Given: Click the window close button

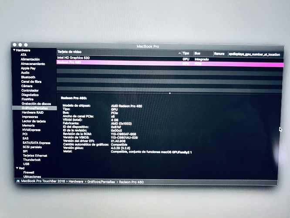Looking at the screenshot, I should (15, 44).
